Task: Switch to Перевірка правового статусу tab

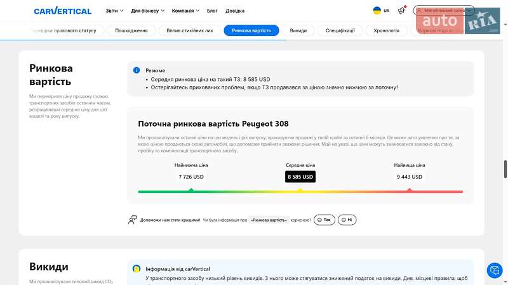Action: [x=67, y=30]
